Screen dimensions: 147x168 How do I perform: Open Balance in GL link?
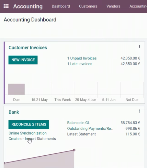78,123
